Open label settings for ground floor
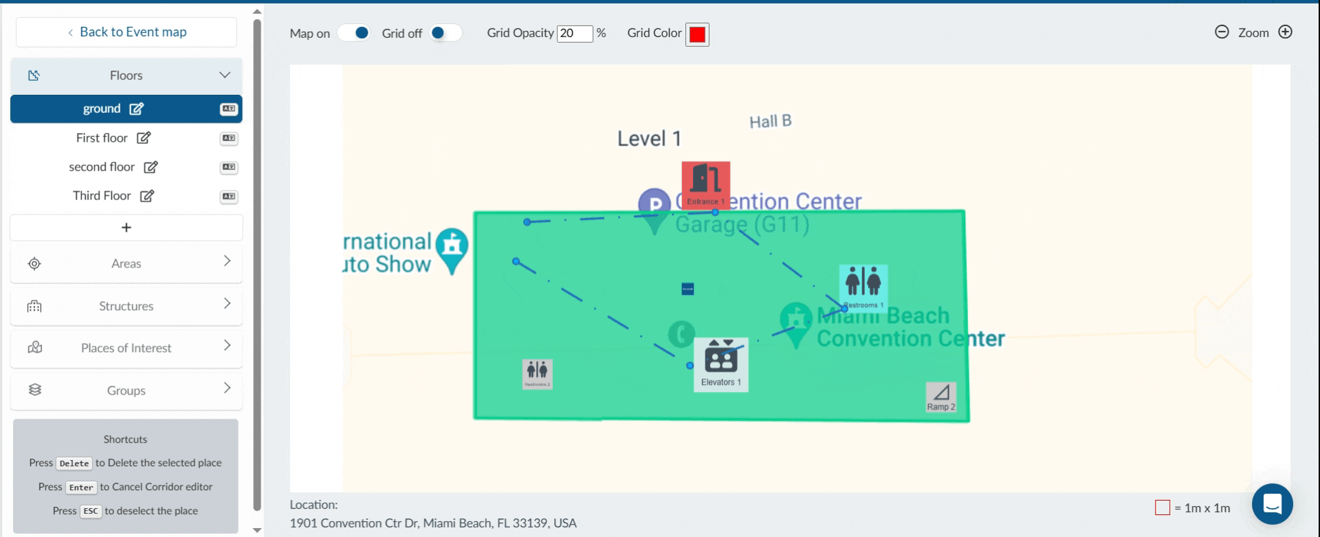Image resolution: width=1320 pixels, height=537 pixels. [x=228, y=109]
